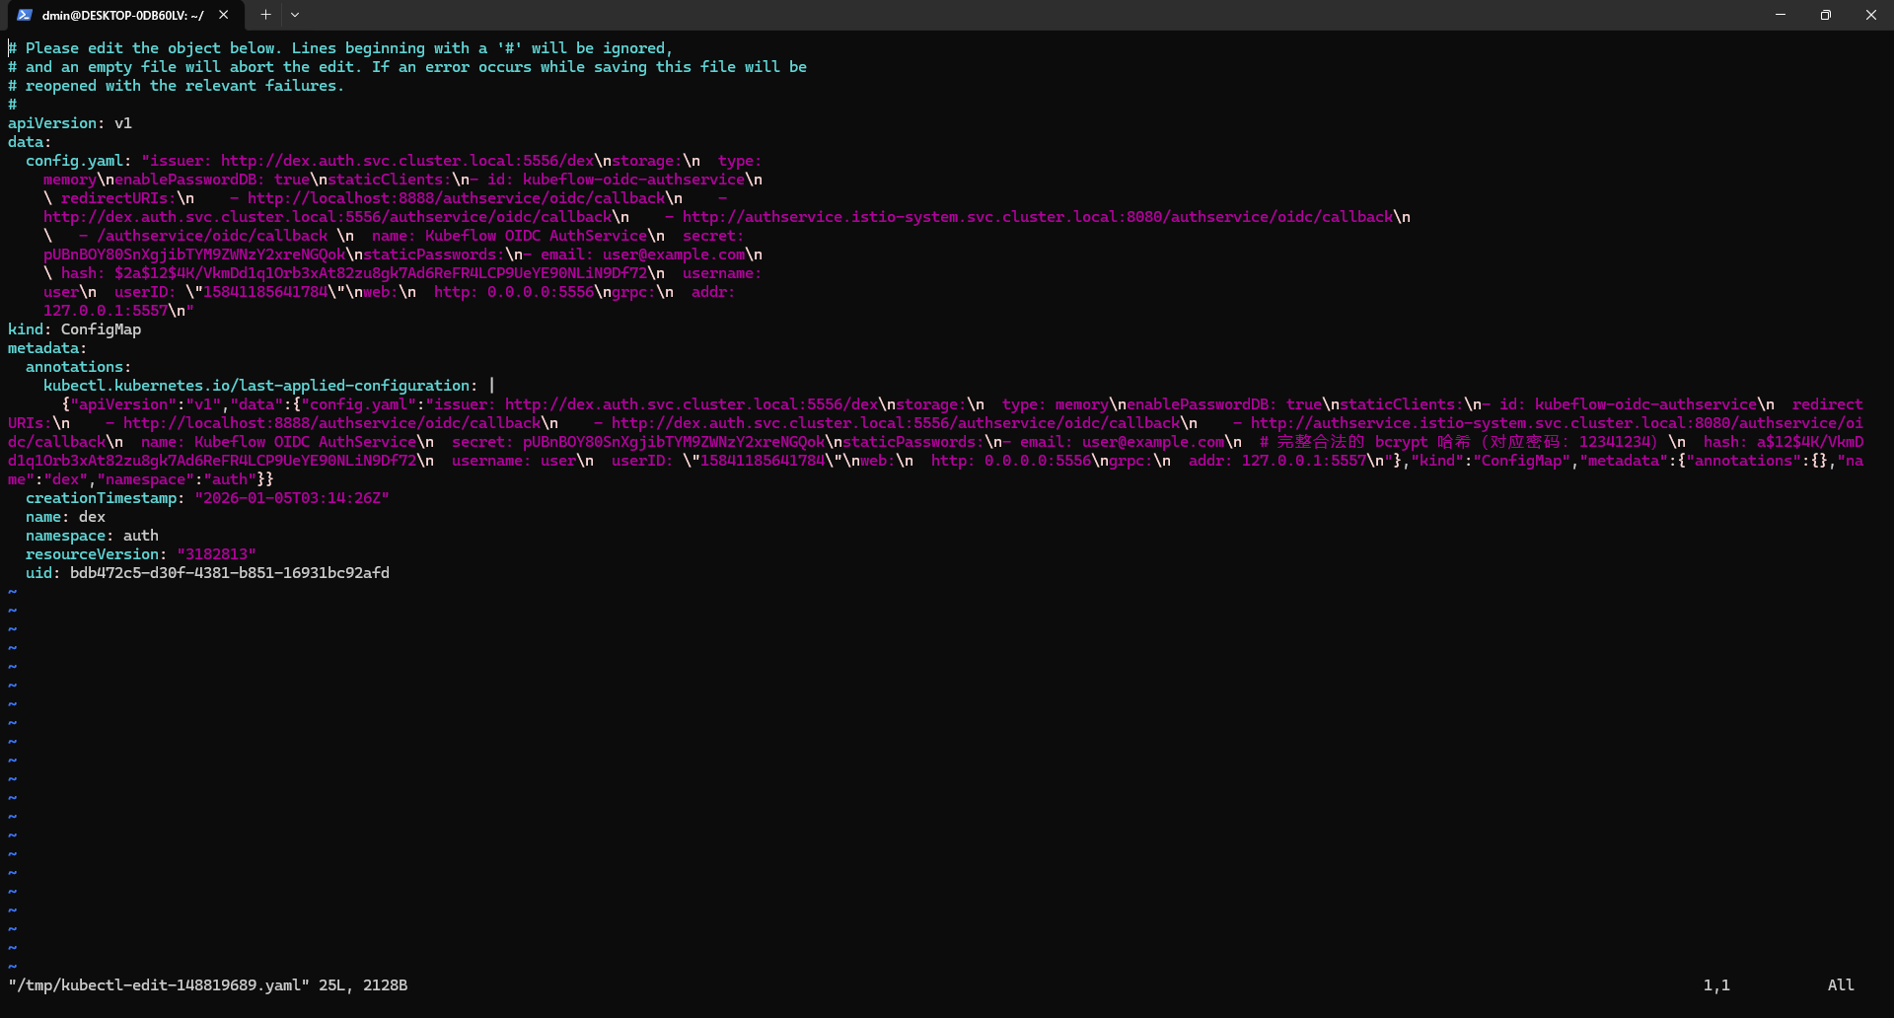Click the localhost:8888 callback URL in data section
The width and height of the screenshot is (1894, 1018).
pos(456,198)
